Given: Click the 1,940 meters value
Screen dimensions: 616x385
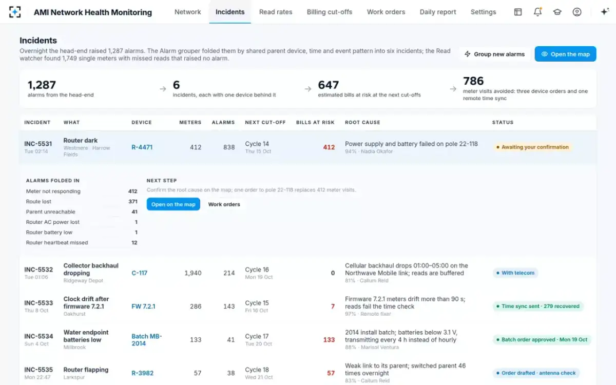Looking at the screenshot, I should [193, 273].
